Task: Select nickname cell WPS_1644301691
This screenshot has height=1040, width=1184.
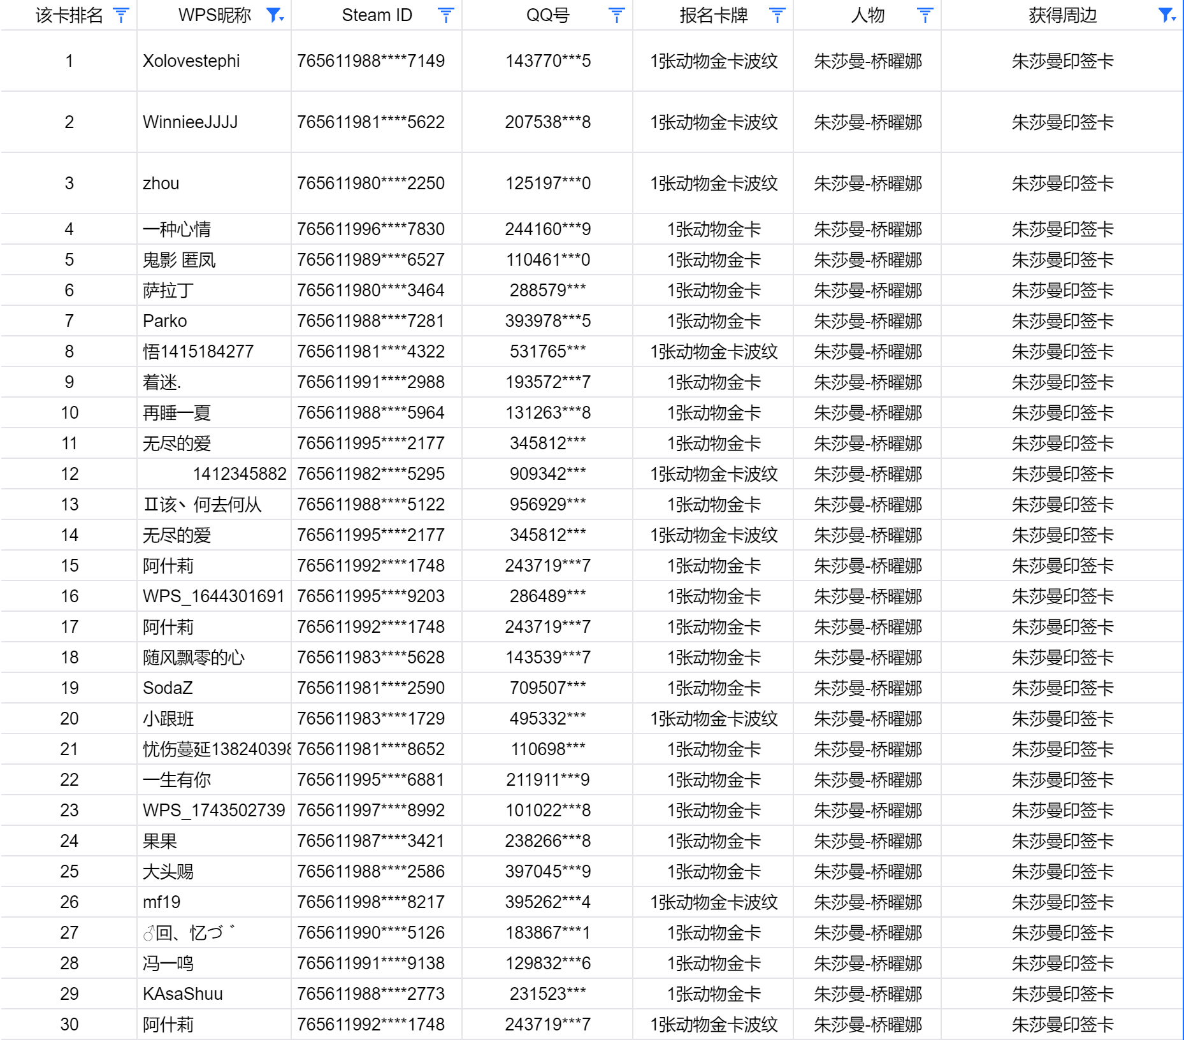Action: coord(214,596)
